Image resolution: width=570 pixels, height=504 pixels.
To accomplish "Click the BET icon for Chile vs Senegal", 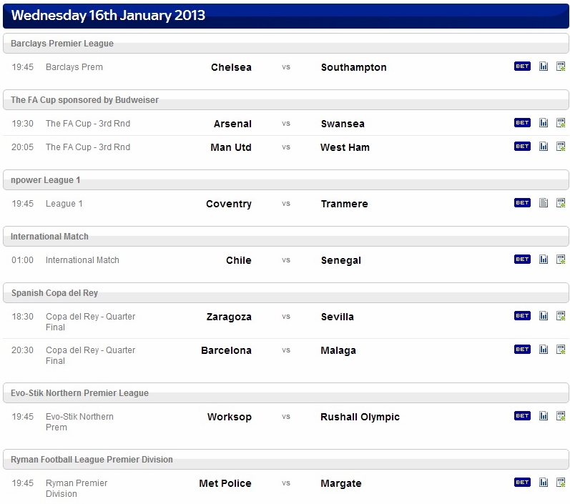I will pyautogui.click(x=522, y=259).
